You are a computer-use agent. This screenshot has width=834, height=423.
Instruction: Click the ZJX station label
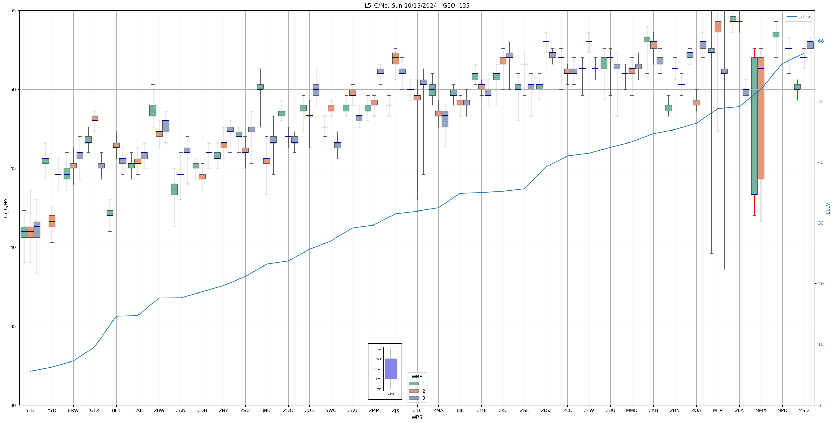click(x=395, y=410)
